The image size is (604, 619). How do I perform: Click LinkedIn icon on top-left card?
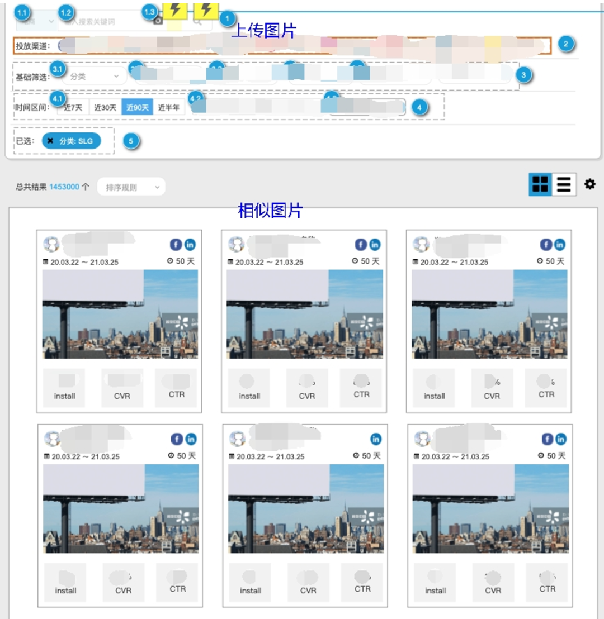(x=190, y=244)
